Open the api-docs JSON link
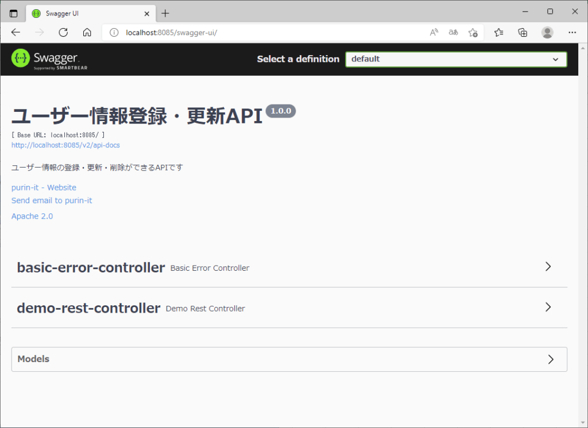Screen dimensions: 588x428 [x=65, y=145]
